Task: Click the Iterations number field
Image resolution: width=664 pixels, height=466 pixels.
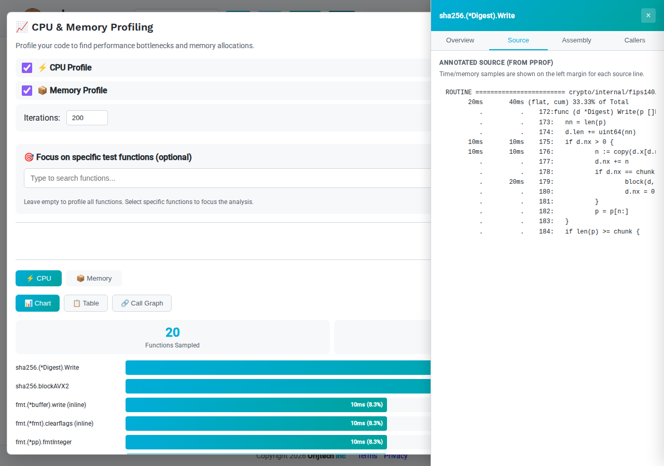Action: point(87,118)
